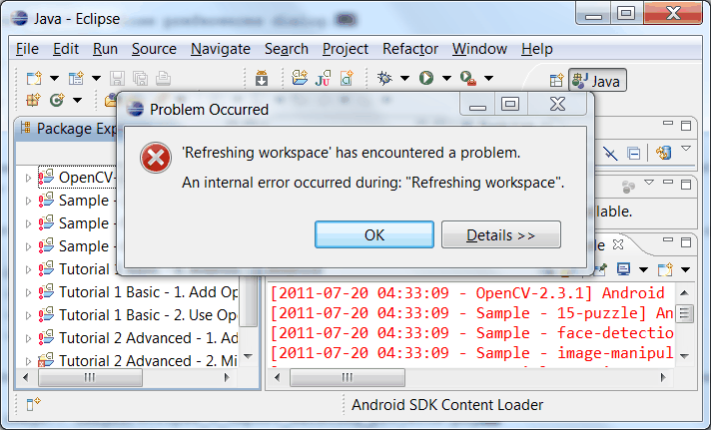Expand the Tutorial 1 Basic - 2. Use OpenCV node

(x=28, y=315)
